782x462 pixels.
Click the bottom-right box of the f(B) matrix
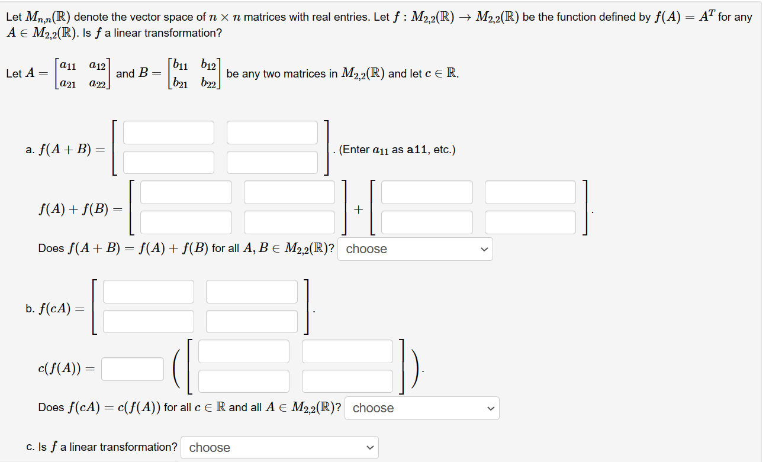pos(530,222)
